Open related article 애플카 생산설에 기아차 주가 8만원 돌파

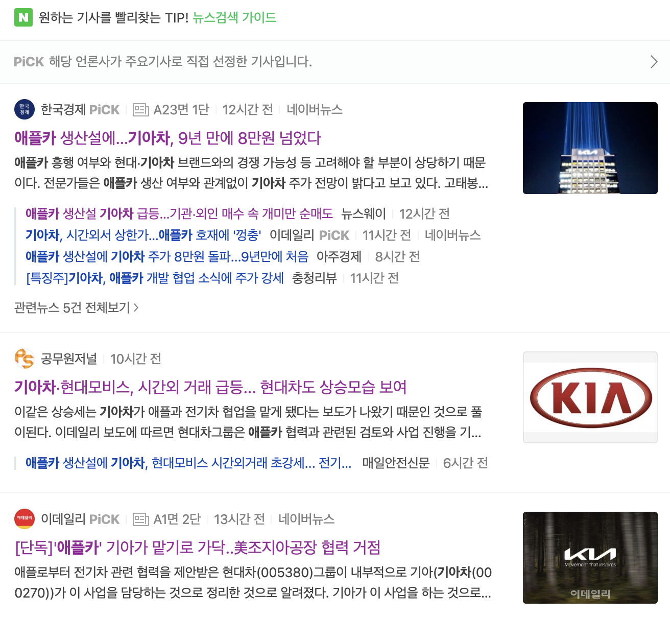point(167,256)
